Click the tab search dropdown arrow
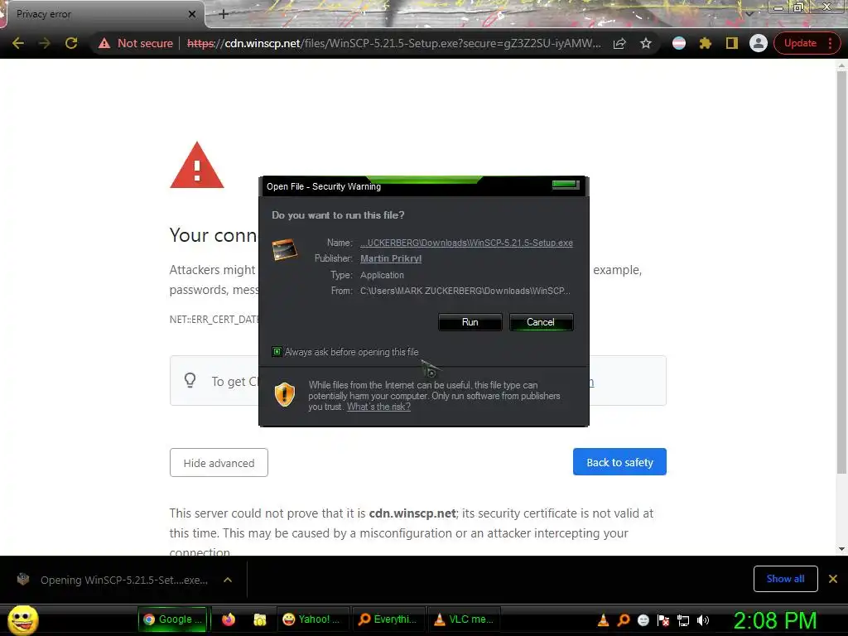Viewport: 848px width, 636px height. pyautogui.click(x=749, y=13)
